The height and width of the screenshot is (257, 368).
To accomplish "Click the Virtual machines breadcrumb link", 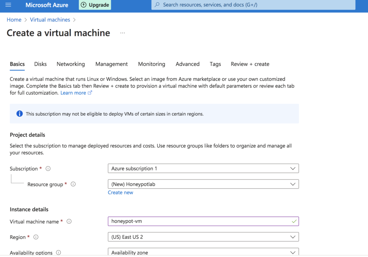I will (50, 20).
